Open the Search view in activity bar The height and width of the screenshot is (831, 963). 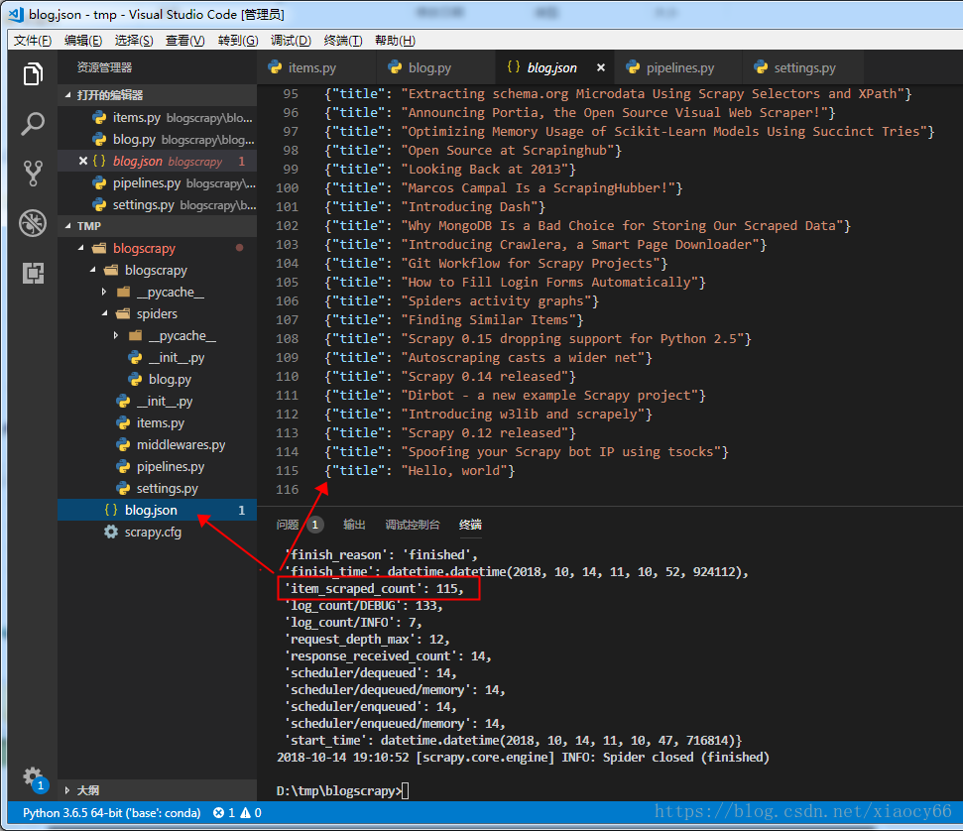pyautogui.click(x=33, y=123)
